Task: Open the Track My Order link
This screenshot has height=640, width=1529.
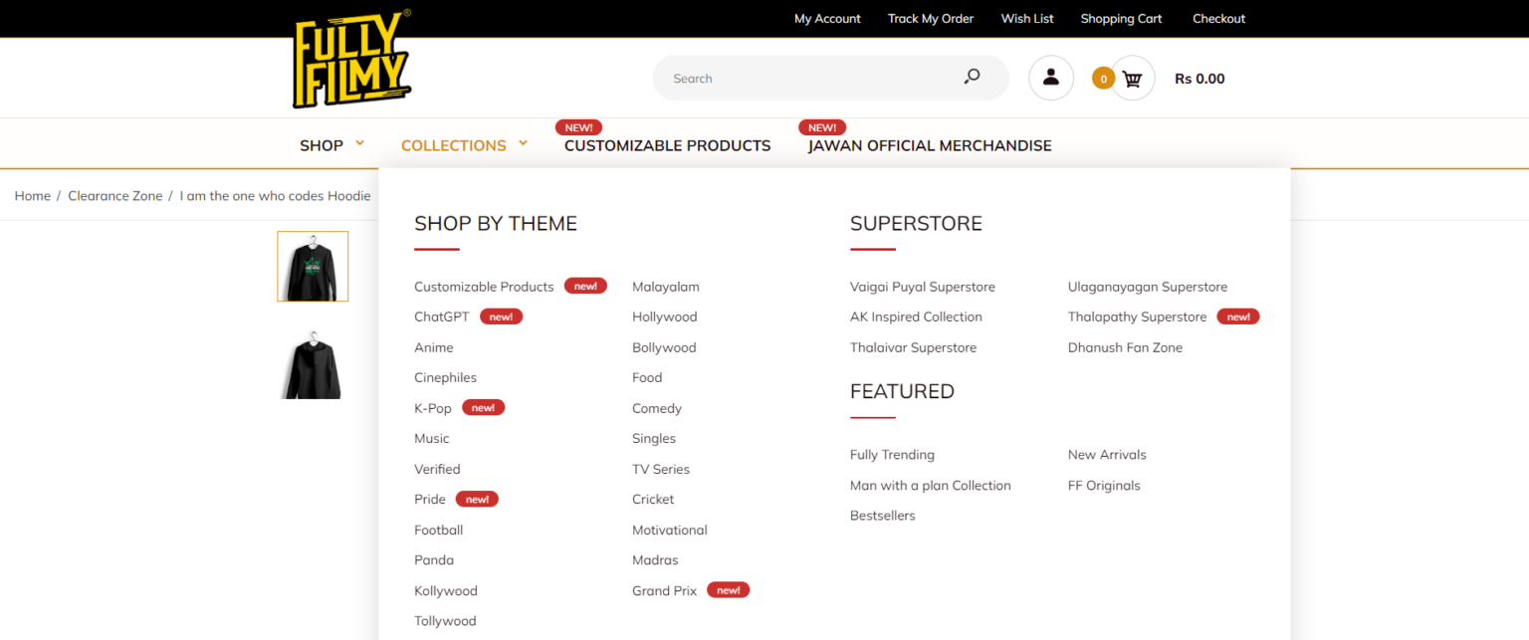Action: point(930,18)
